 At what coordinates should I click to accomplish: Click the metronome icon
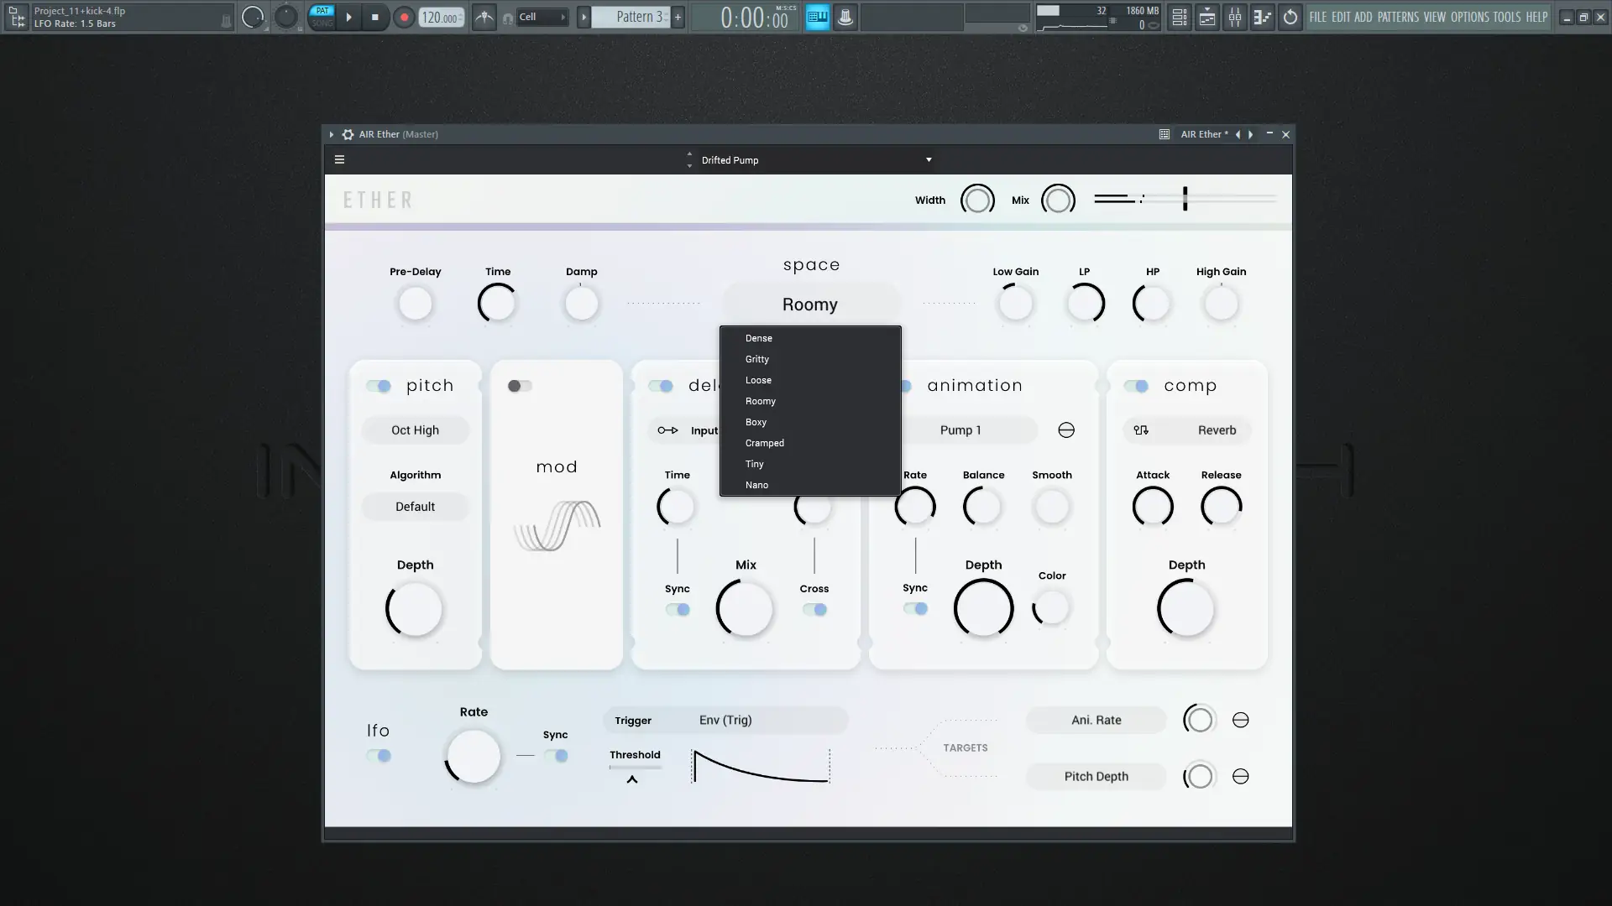(484, 17)
